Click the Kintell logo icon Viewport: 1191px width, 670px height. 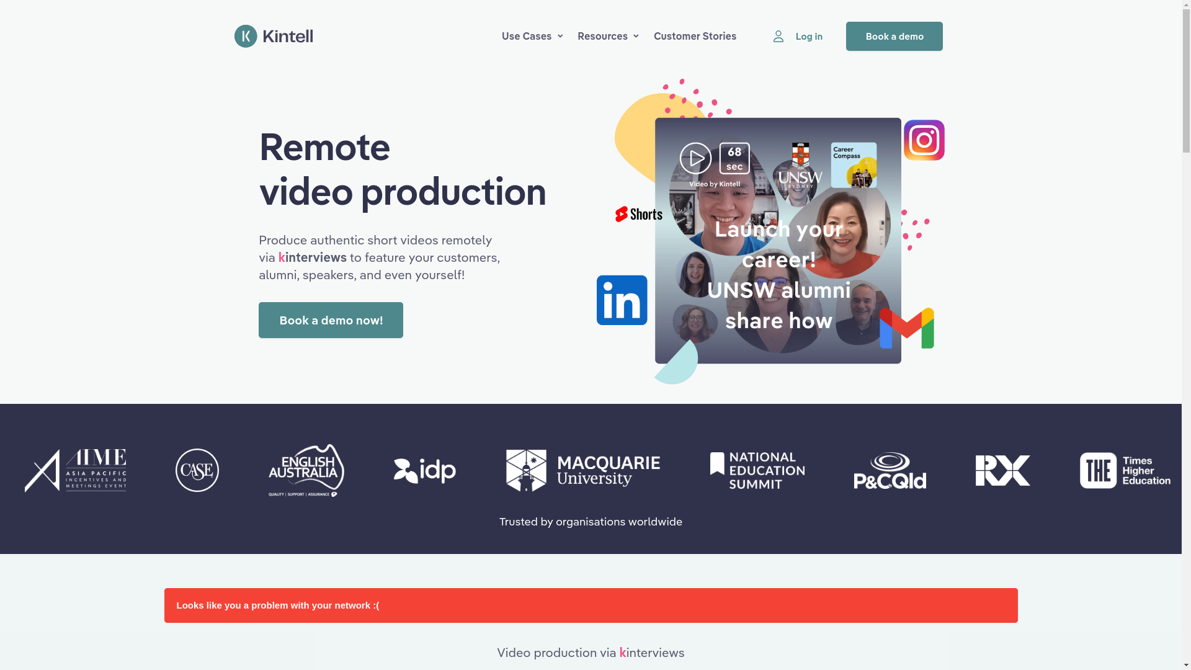246,36
